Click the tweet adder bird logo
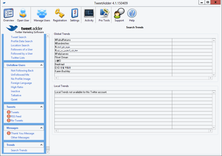Image resolution: width=222 pixels, height=156 pixels. [12, 28]
